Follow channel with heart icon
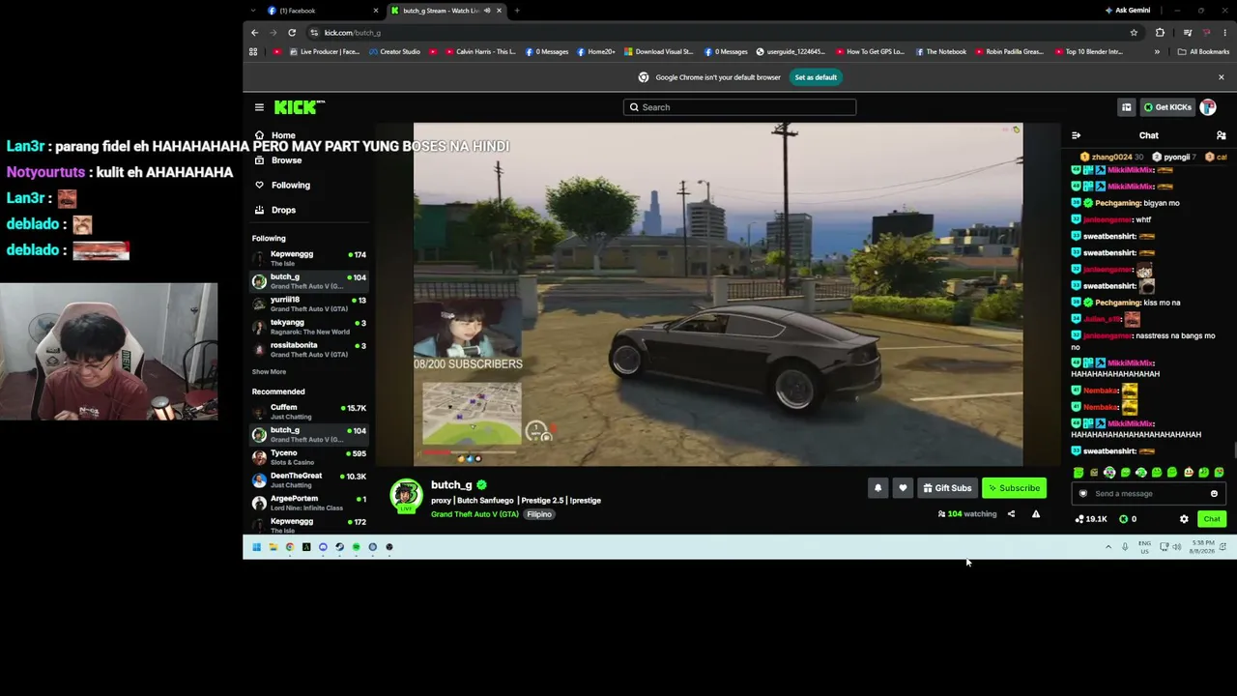This screenshot has width=1237, height=696. 903,488
